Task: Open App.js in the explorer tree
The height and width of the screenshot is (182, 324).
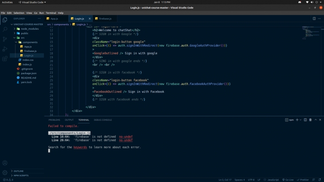Action: 27,47
